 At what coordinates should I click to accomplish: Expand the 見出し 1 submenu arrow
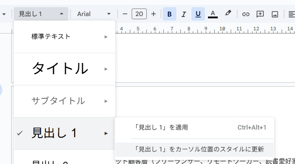tap(106, 134)
